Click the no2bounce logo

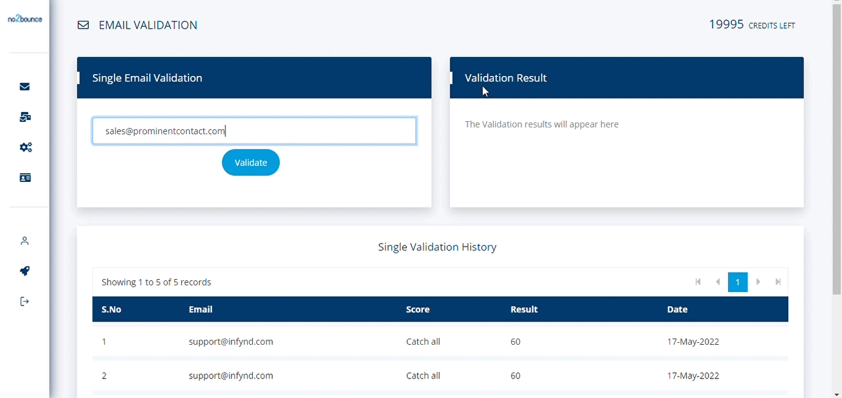[24, 19]
